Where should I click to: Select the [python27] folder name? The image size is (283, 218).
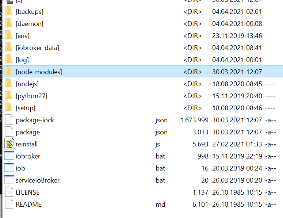pos(31,96)
